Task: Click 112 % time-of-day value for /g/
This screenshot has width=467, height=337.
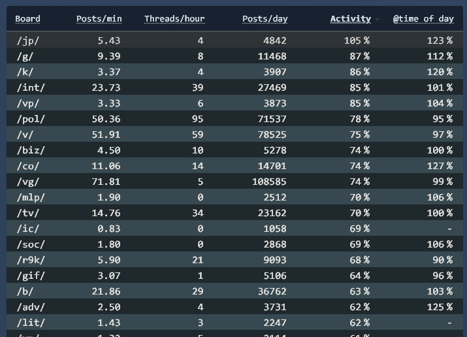Action: click(x=440, y=56)
